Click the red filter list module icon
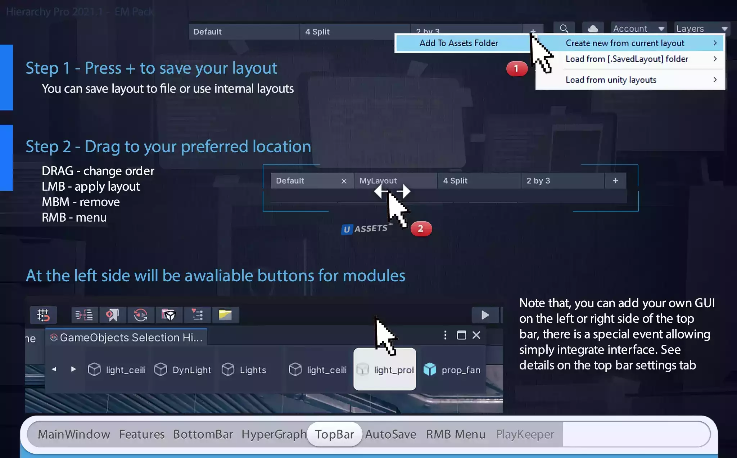This screenshot has width=737, height=458. pyautogui.click(x=197, y=315)
